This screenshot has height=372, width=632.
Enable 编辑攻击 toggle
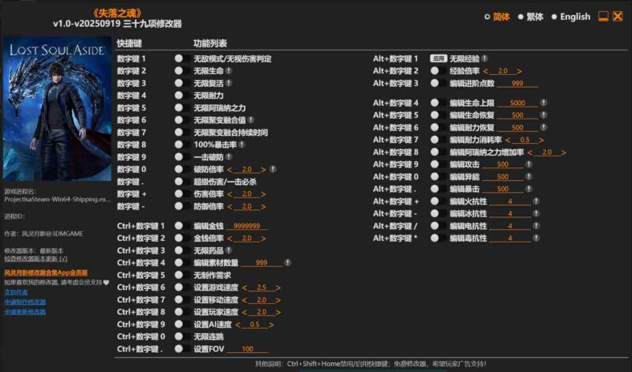tap(438, 164)
